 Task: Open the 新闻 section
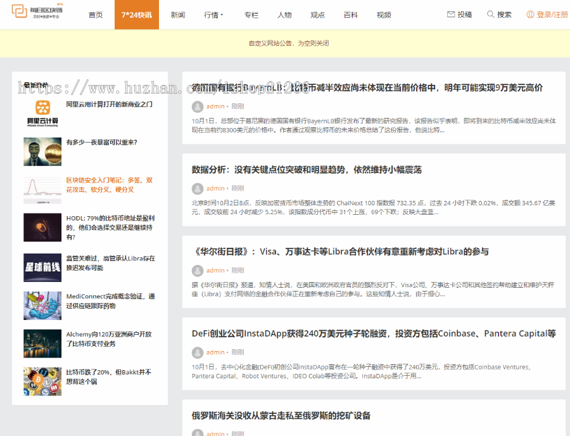coord(177,14)
